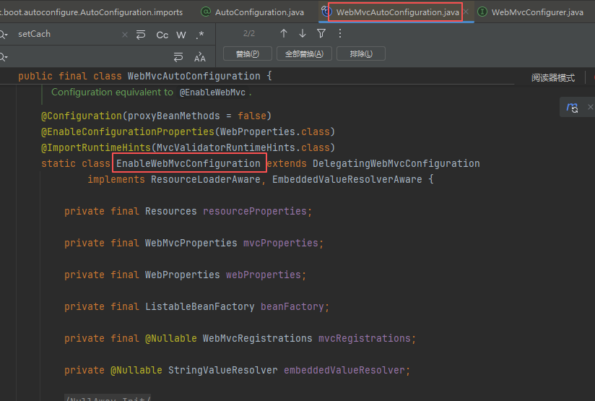This screenshot has width=595, height=401.
Task: Click the mvcProperties field name
Action: 281,243
